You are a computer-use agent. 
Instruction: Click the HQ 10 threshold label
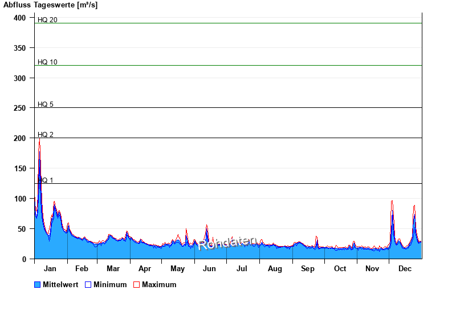pyautogui.click(x=47, y=62)
